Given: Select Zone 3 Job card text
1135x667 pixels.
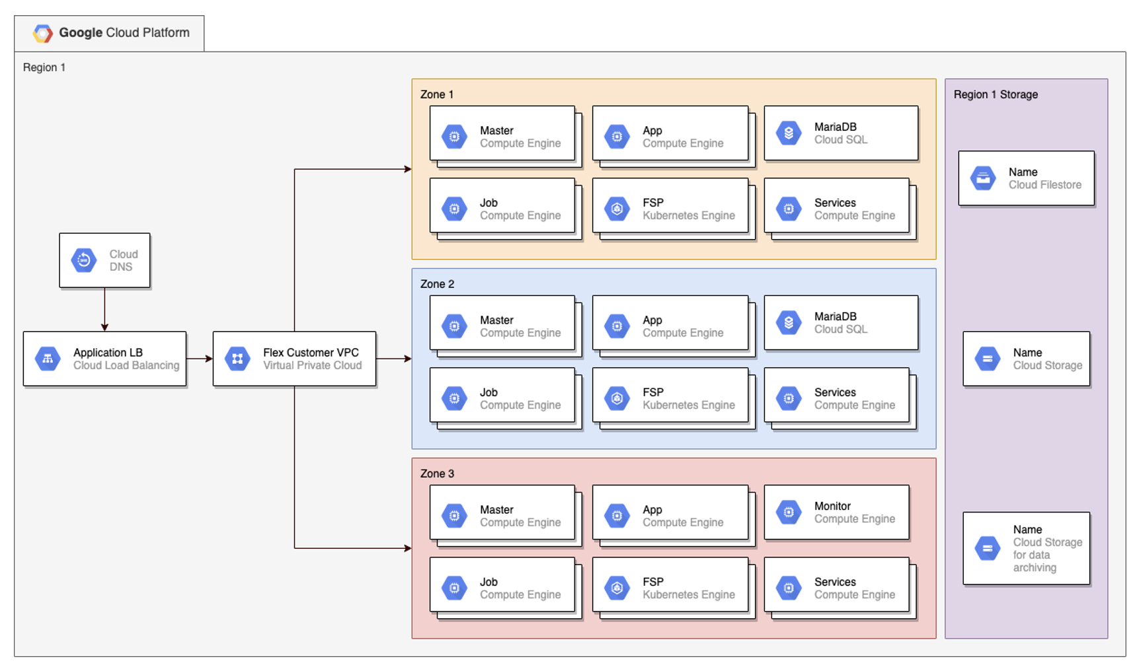Looking at the screenshot, I should 520,588.
